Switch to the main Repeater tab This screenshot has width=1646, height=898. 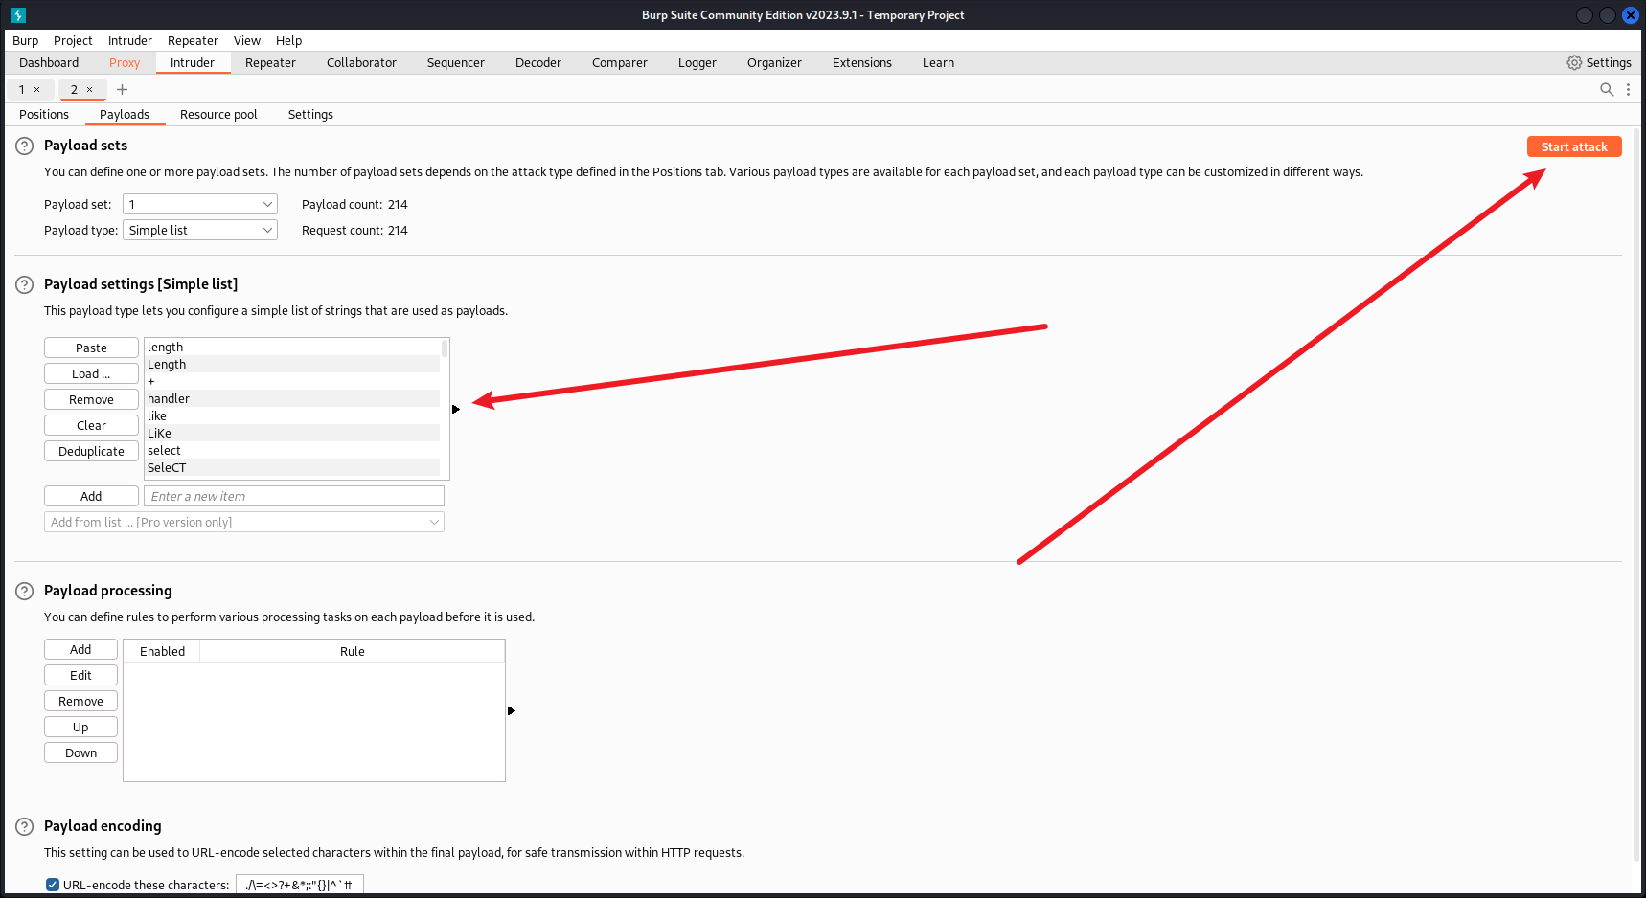270,62
